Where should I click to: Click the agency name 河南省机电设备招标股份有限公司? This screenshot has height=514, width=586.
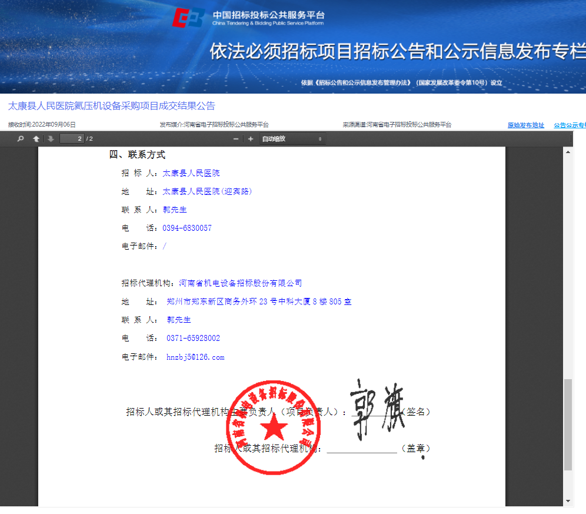240,283
